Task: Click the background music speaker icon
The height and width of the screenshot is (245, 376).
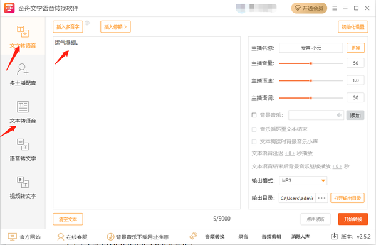Action: (339, 115)
